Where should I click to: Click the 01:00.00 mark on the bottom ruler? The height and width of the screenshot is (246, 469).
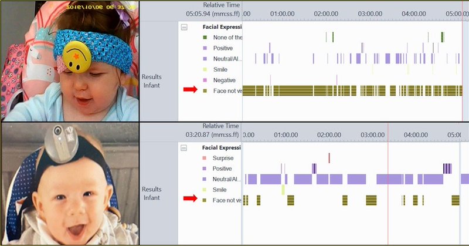point(286,135)
